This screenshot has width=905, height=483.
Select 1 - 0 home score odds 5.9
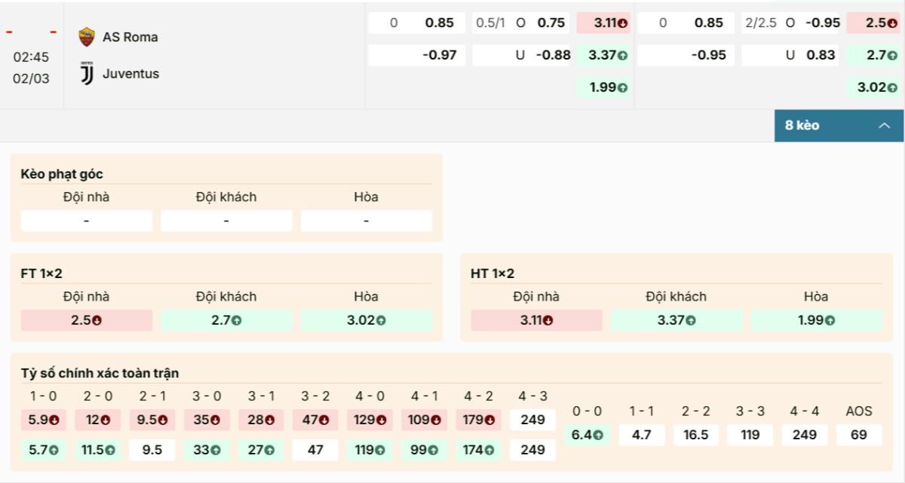[x=43, y=420]
